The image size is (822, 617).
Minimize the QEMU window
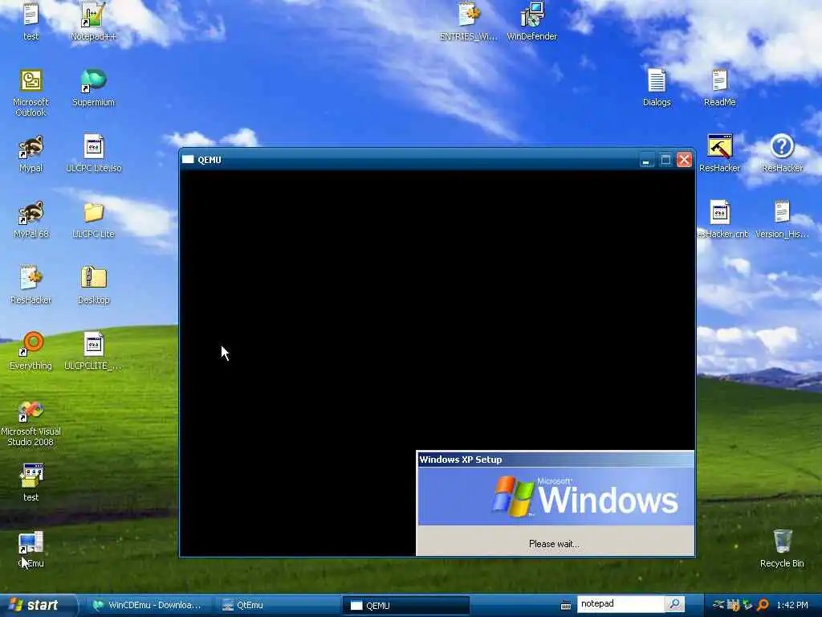(x=646, y=160)
